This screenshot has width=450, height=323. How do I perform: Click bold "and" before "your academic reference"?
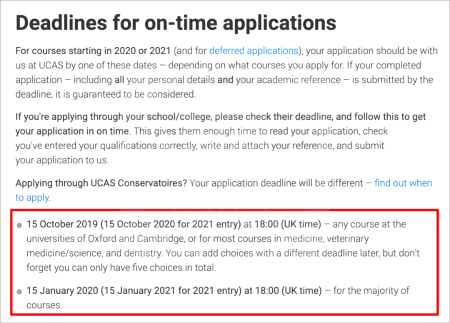[225, 80]
